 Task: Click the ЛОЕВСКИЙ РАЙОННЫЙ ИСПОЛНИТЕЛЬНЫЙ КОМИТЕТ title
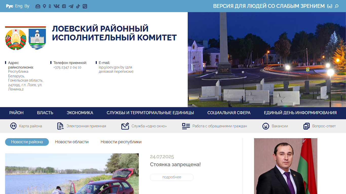[114, 33]
